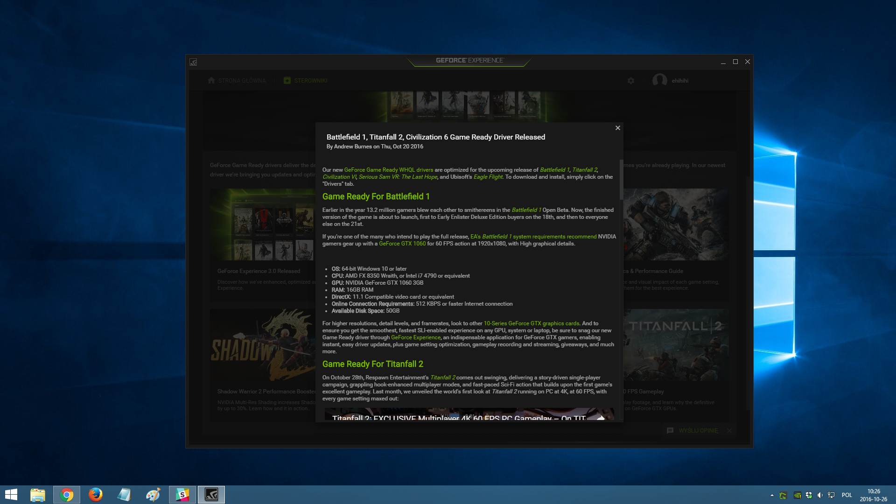Open GeForce Game Ready WHQL drivers link
The image size is (896, 504).
389,170
